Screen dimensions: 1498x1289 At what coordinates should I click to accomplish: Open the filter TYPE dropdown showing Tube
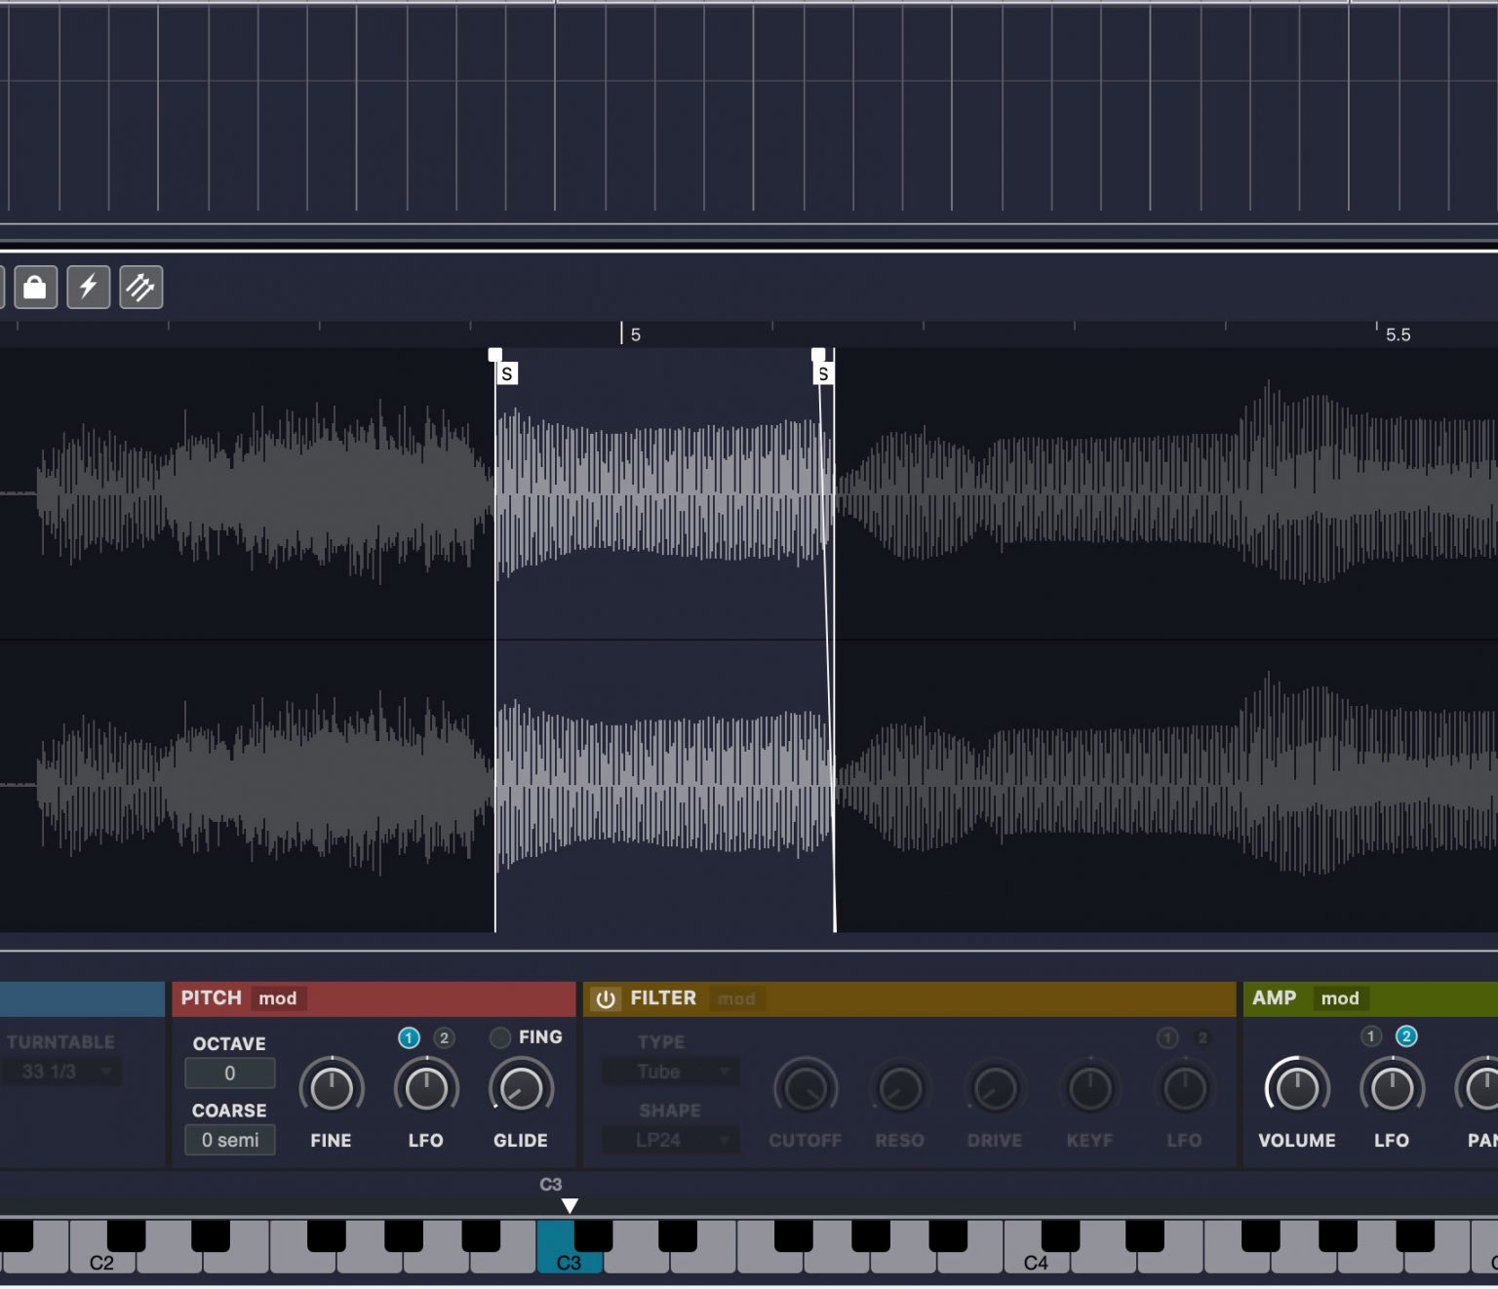point(669,1072)
